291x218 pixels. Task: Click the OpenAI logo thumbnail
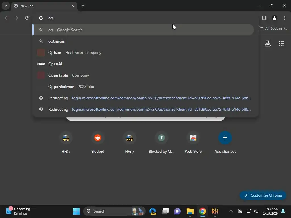click(x=41, y=64)
